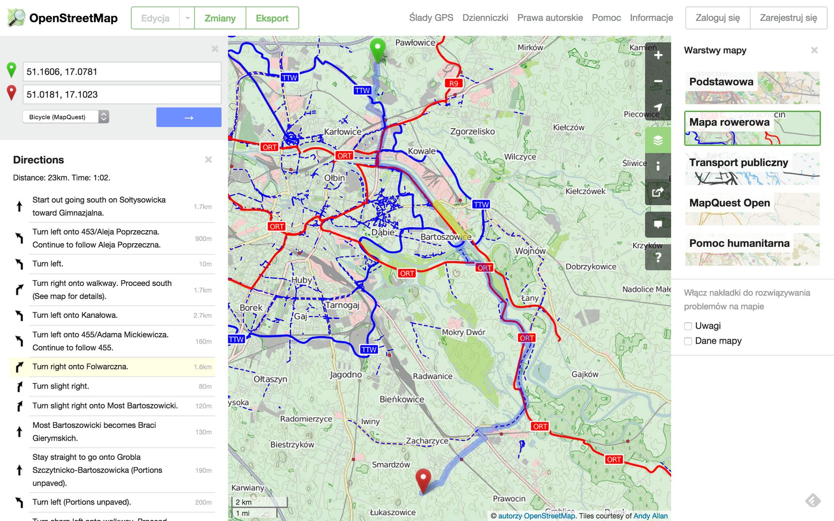Click the green start marker on the map
834x521 pixels.
pos(377,49)
